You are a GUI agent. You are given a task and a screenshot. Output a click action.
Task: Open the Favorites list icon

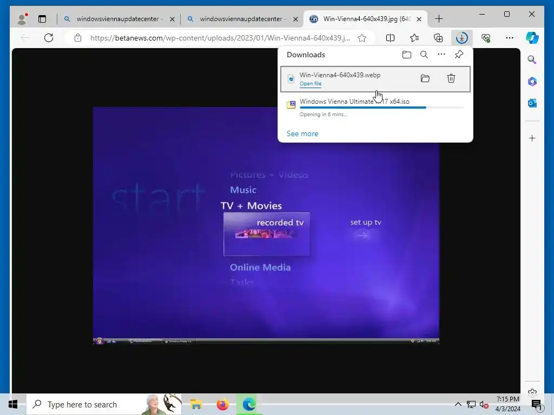pos(414,38)
